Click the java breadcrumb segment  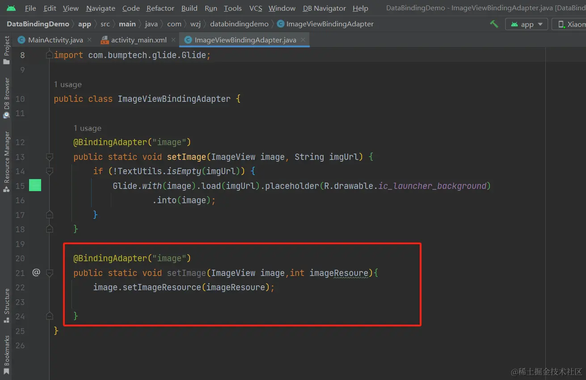point(152,24)
